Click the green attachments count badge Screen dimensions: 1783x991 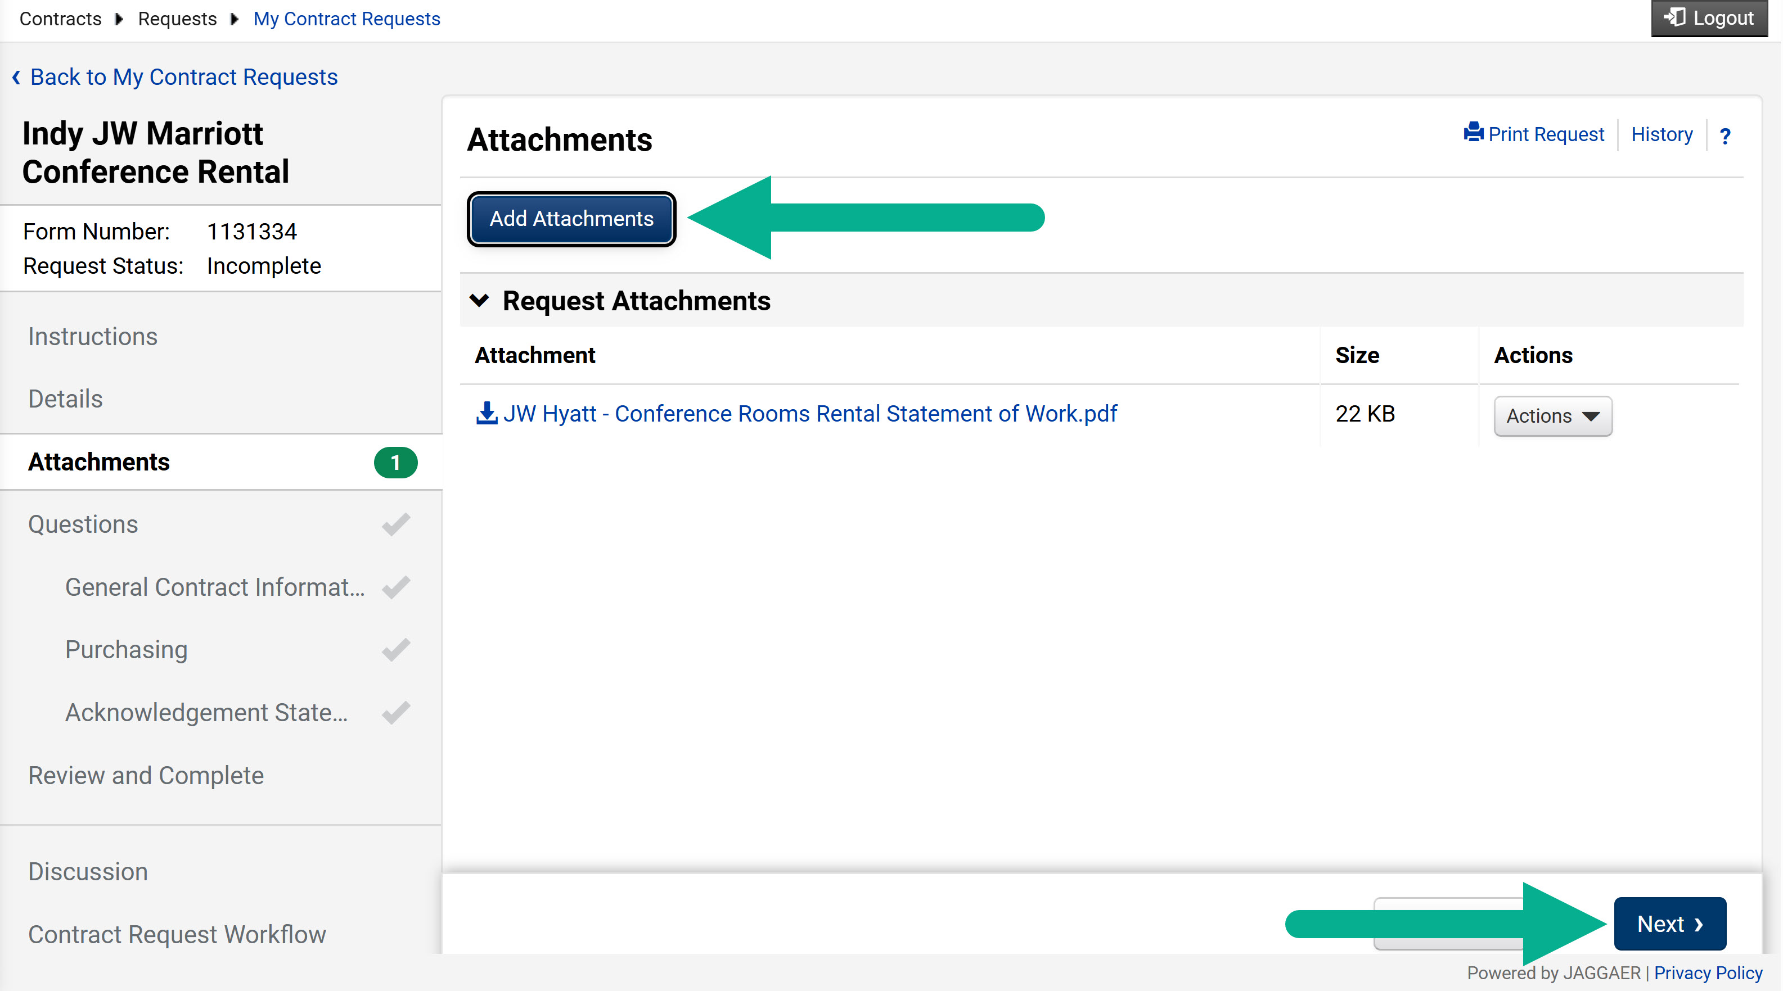[395, 463]
